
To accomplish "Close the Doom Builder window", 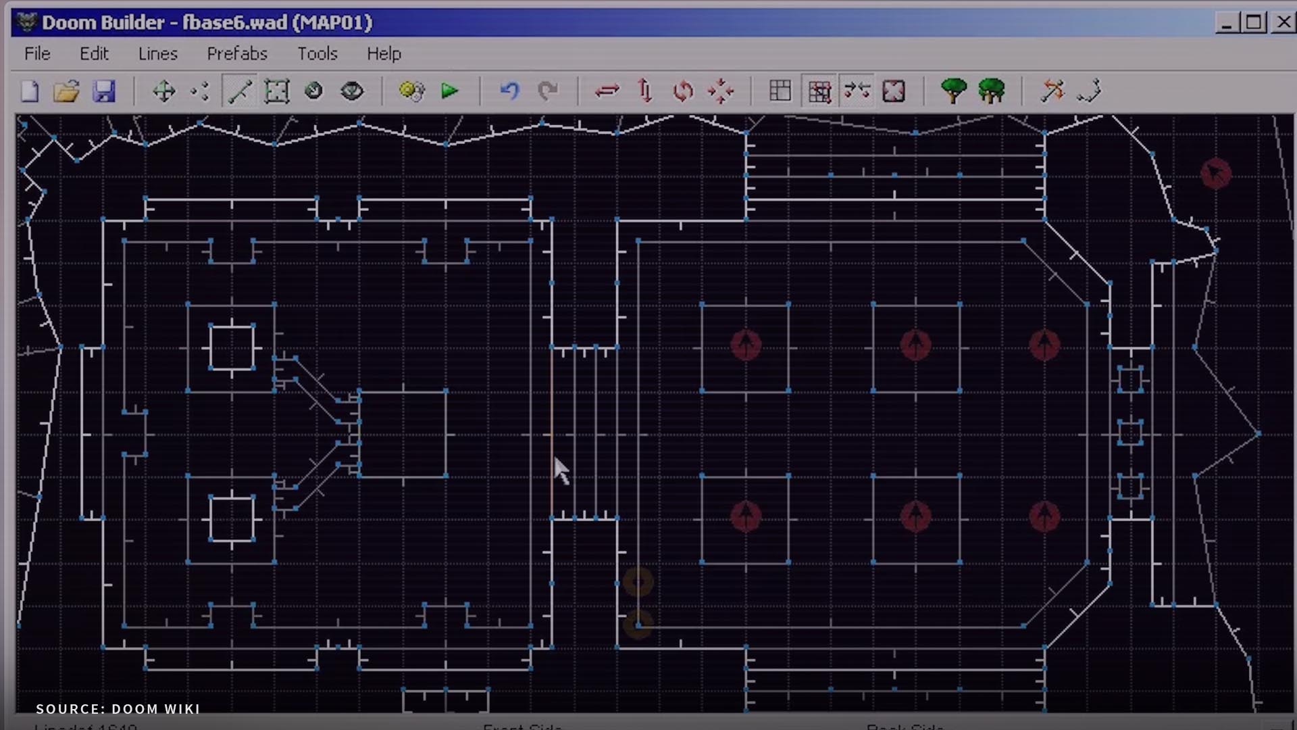I will coord(1283,23).
